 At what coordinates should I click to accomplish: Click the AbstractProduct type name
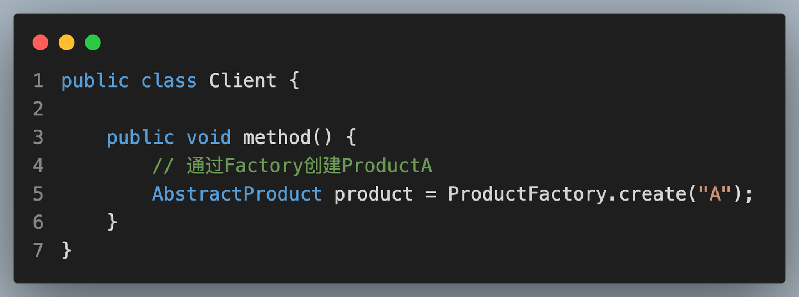click(237, 194)
